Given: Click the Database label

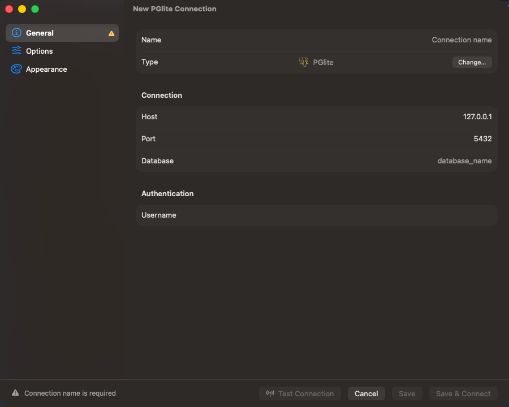Looking at the screenshot, I should [157, 161].
